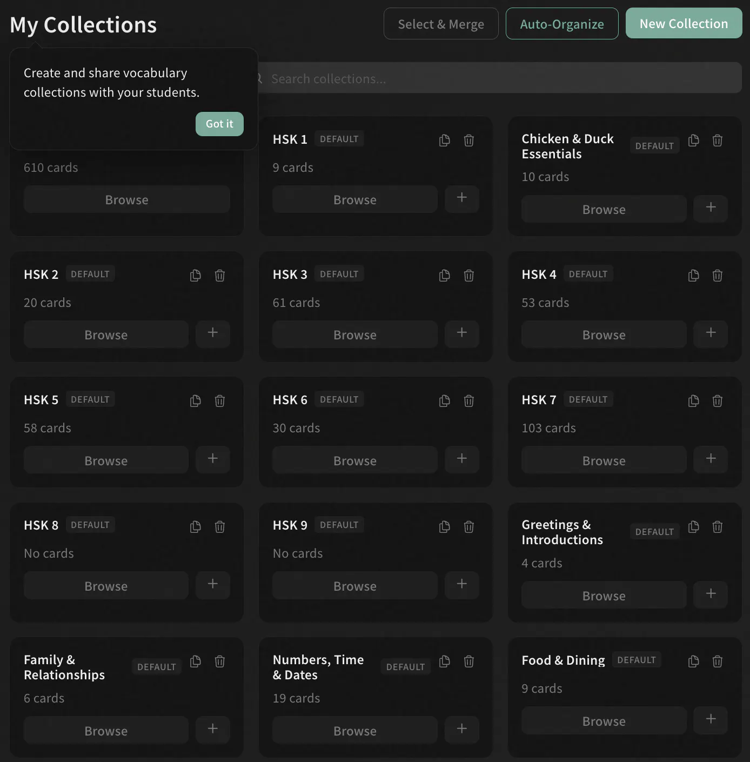Add a card to HSK 5
The width and height of the screenshot is (750, 762).
click(x=213, y=459)
